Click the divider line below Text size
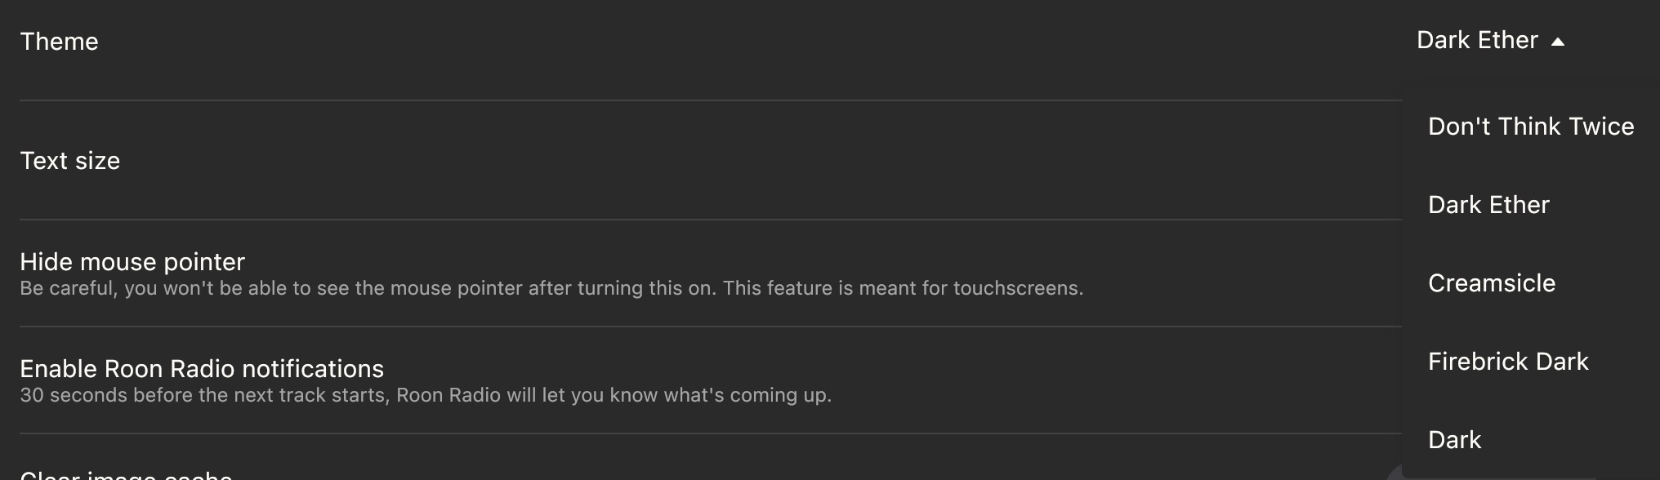1660x480 pixels. (x=711, y=220)
